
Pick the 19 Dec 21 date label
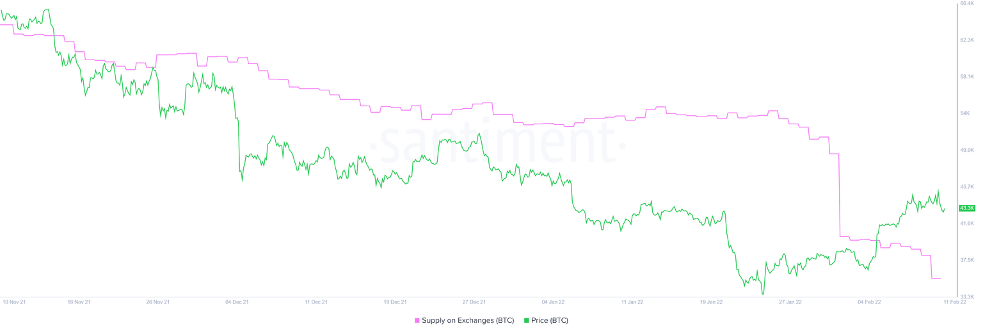(395, 302)
